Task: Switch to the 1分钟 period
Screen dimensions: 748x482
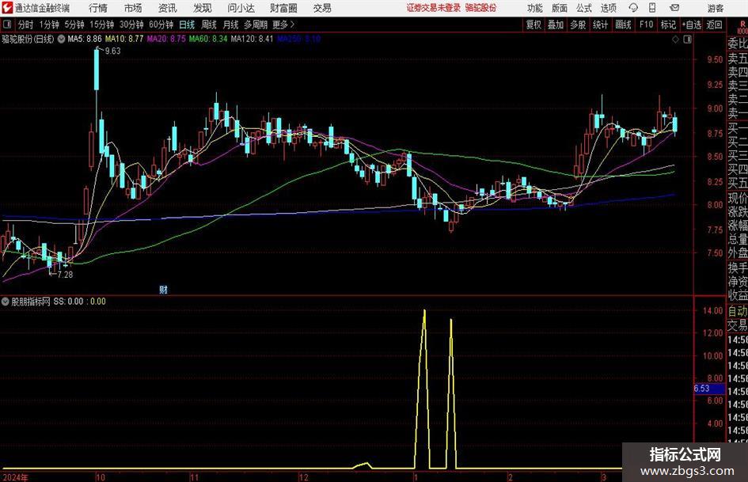Action: (x=48, y=25)
